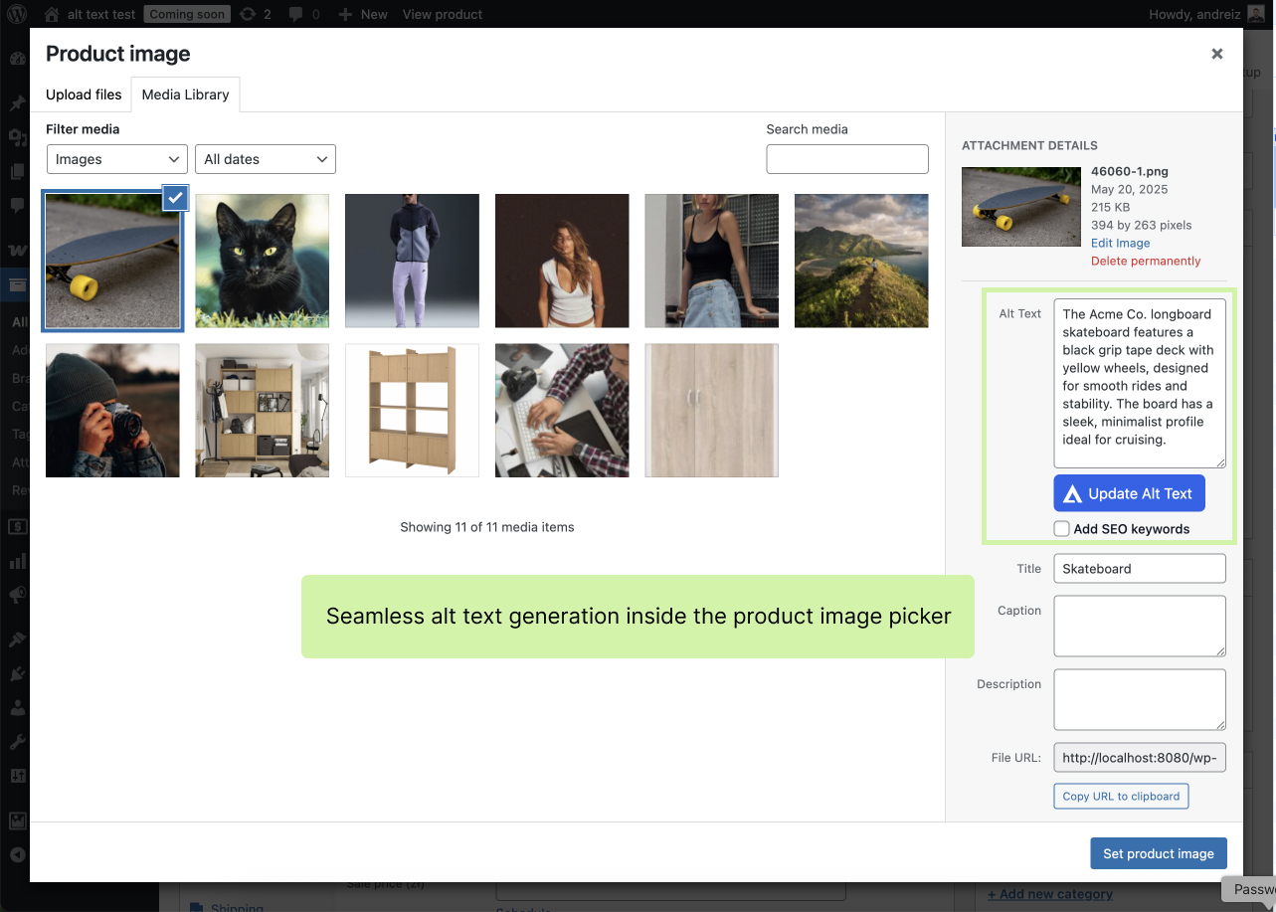
Task: Click Delete permanently link
Action: tap(1146, 261)
